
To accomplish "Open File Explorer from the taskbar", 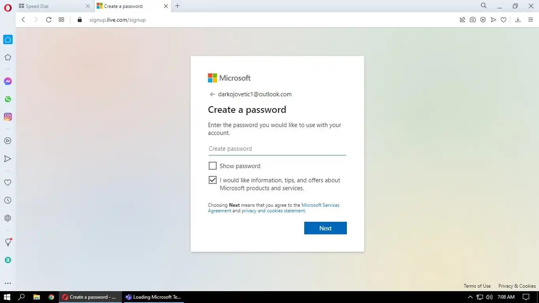I will (x=36, y=297).
